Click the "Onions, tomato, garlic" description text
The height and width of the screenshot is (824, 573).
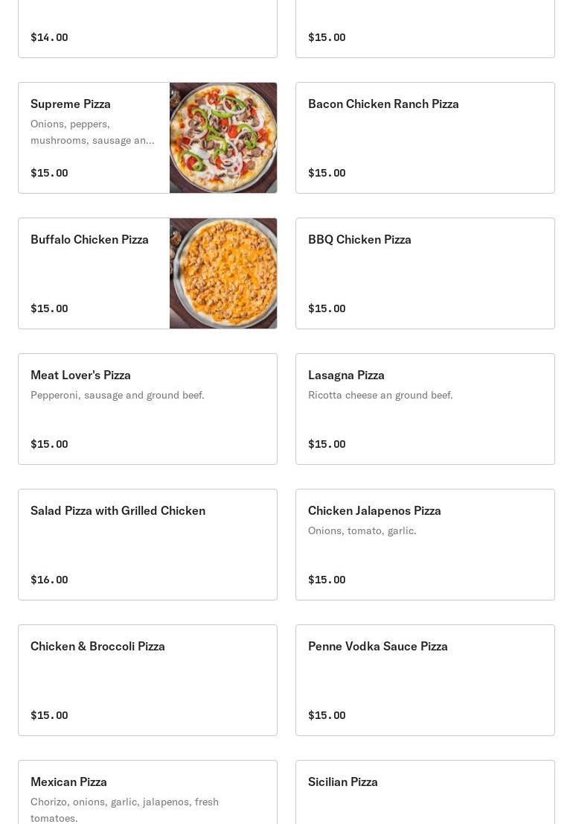tap(362, 530)
